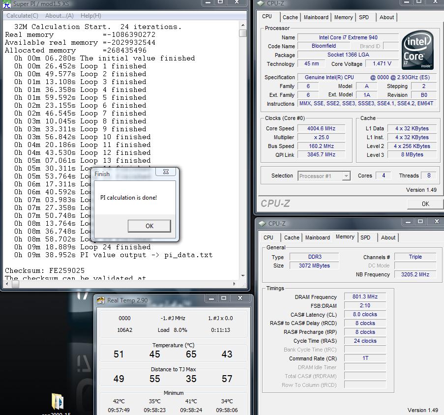Image resolution: width=444 pixels, height=415 pixels.
Task: Click the Threads value 8
Action: click(429, 176)
